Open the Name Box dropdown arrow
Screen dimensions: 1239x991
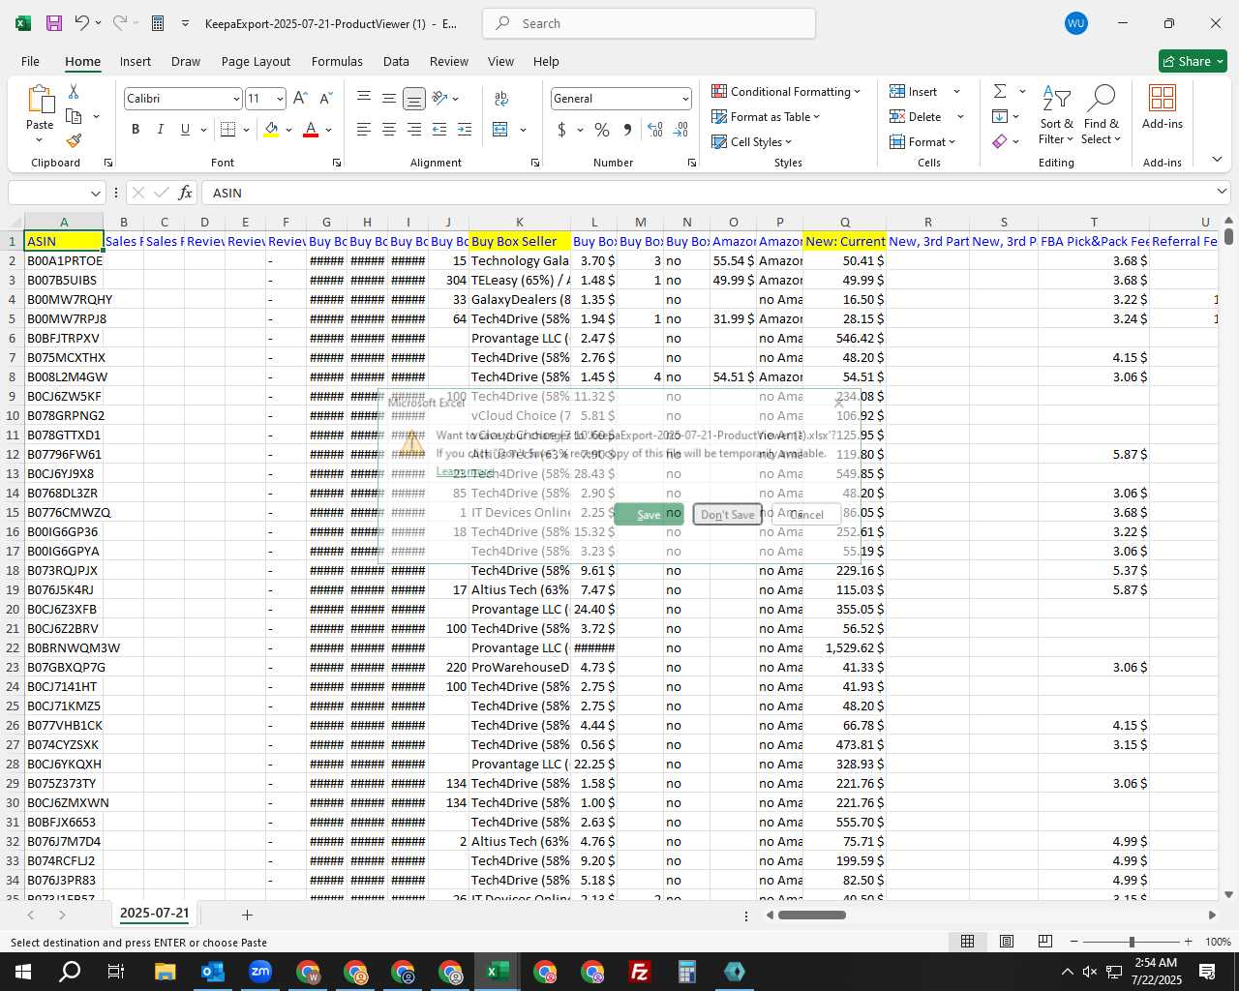[95, 194]
